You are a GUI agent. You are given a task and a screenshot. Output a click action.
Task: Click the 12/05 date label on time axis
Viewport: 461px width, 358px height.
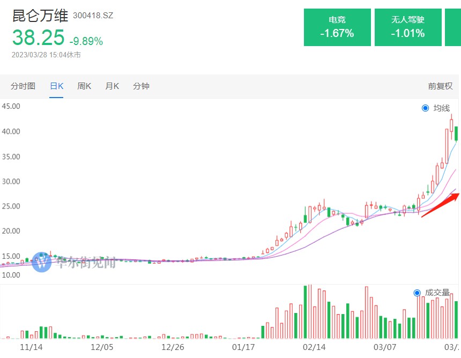click(x=101, y=347)
